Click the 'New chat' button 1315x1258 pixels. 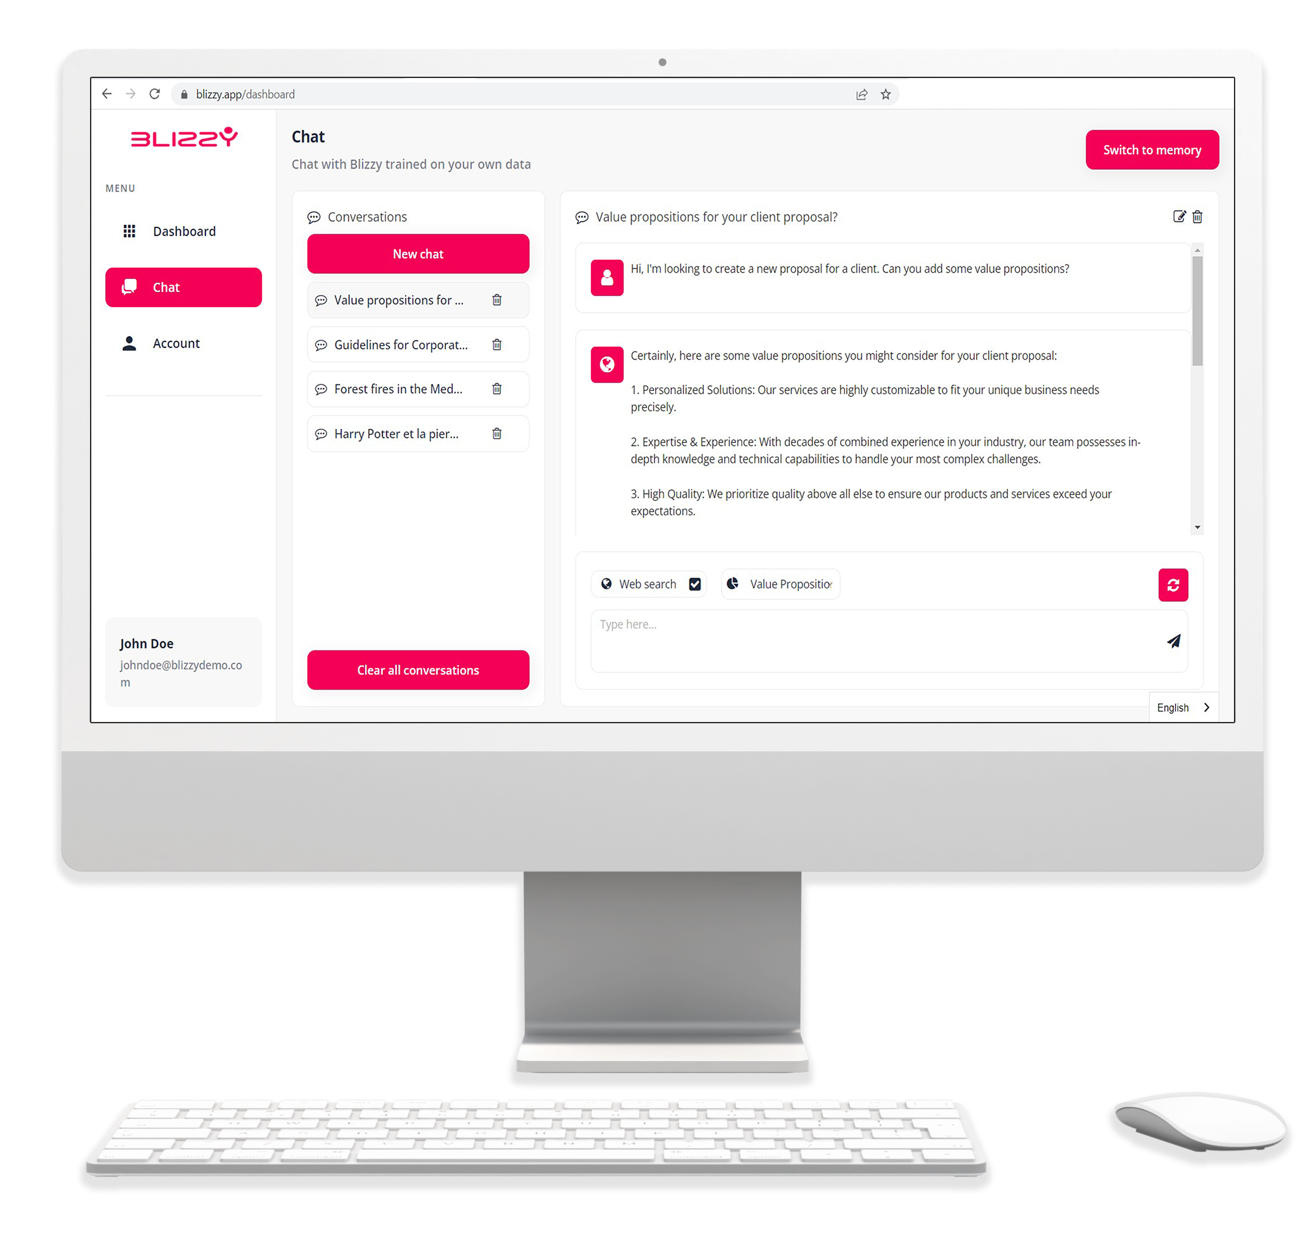click(417, 254)
